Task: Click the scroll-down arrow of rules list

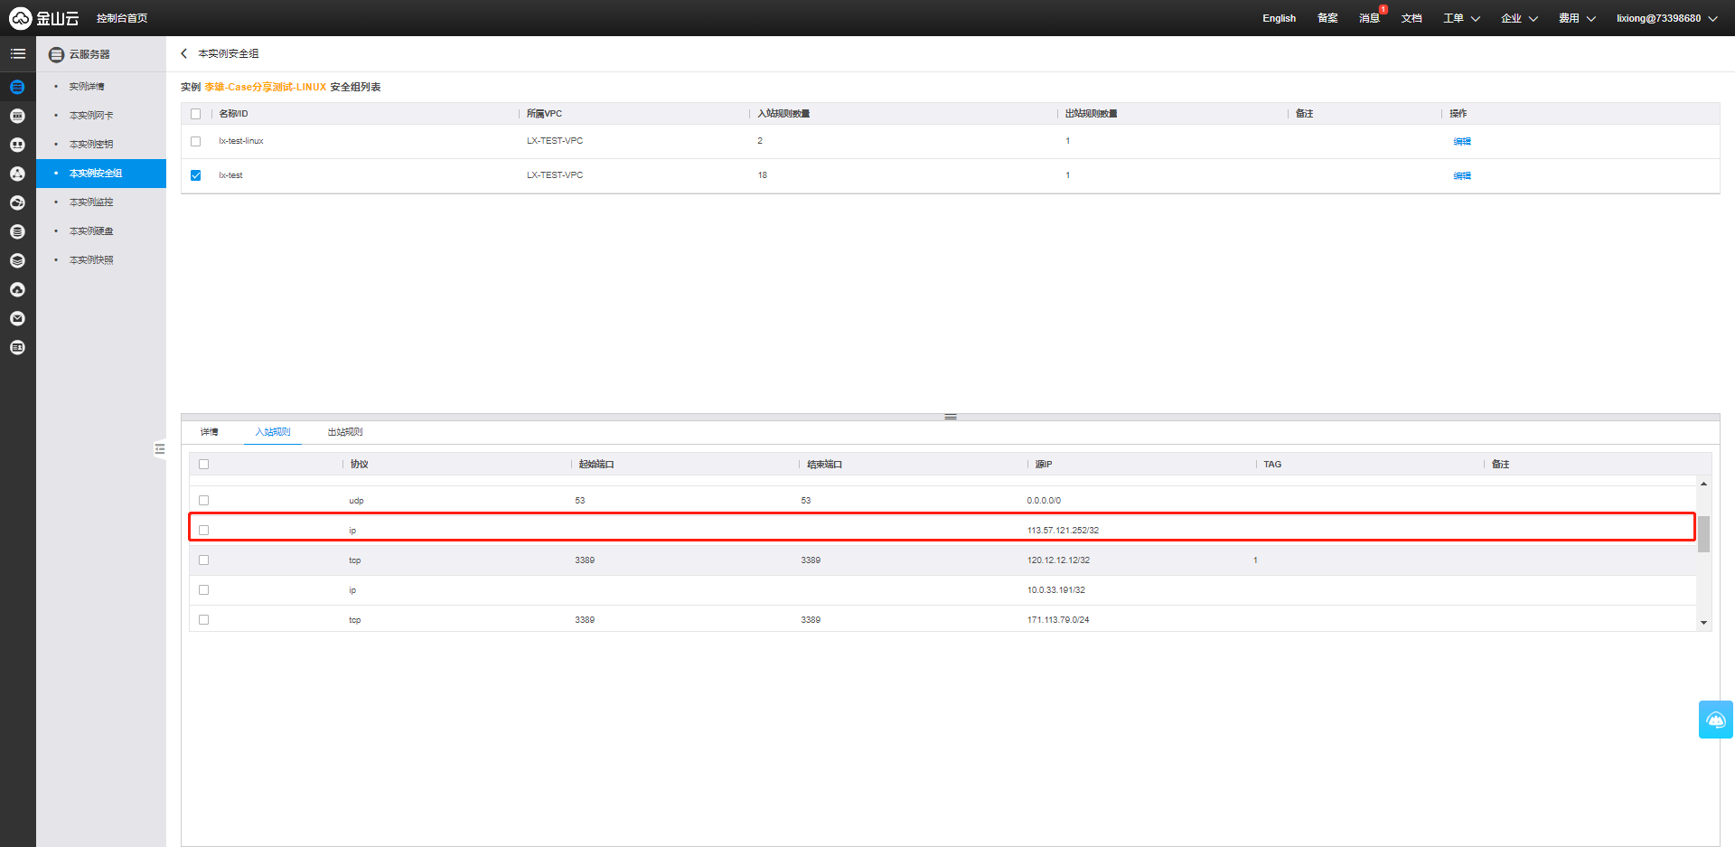Action: coord(1703,623)
